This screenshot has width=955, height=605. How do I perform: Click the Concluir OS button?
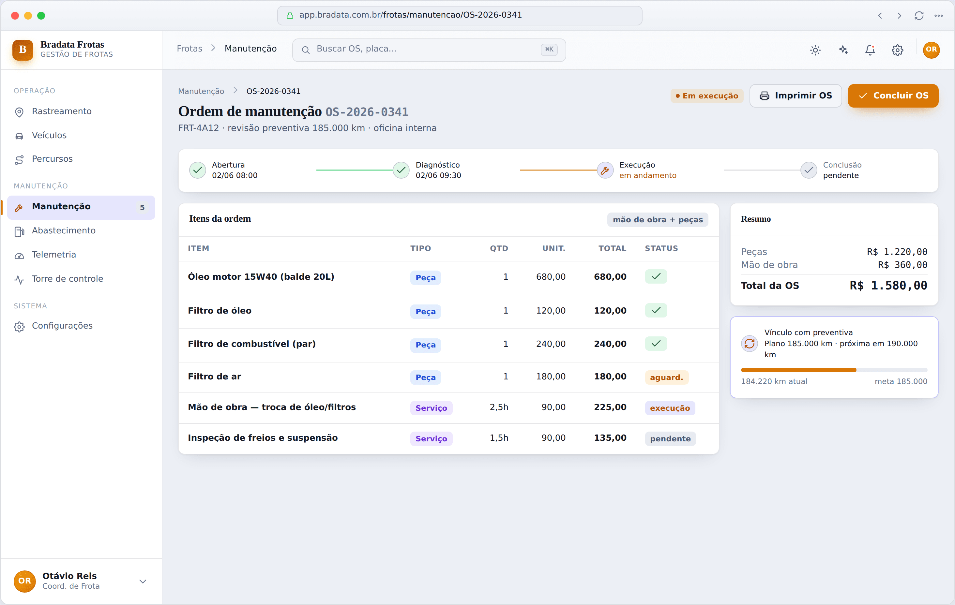click(893, 96)
